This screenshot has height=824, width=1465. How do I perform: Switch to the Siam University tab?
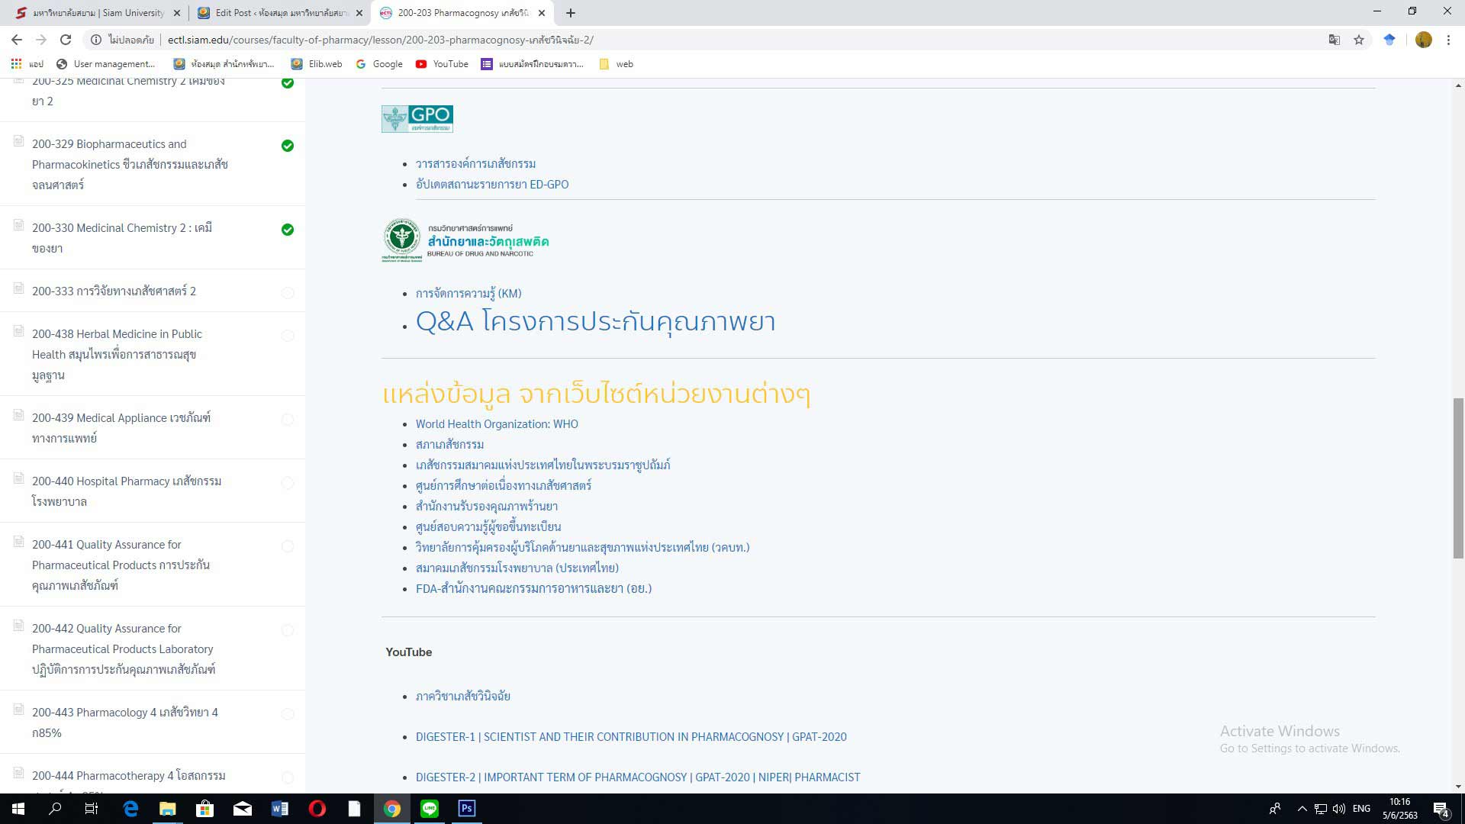pos(98,13)
